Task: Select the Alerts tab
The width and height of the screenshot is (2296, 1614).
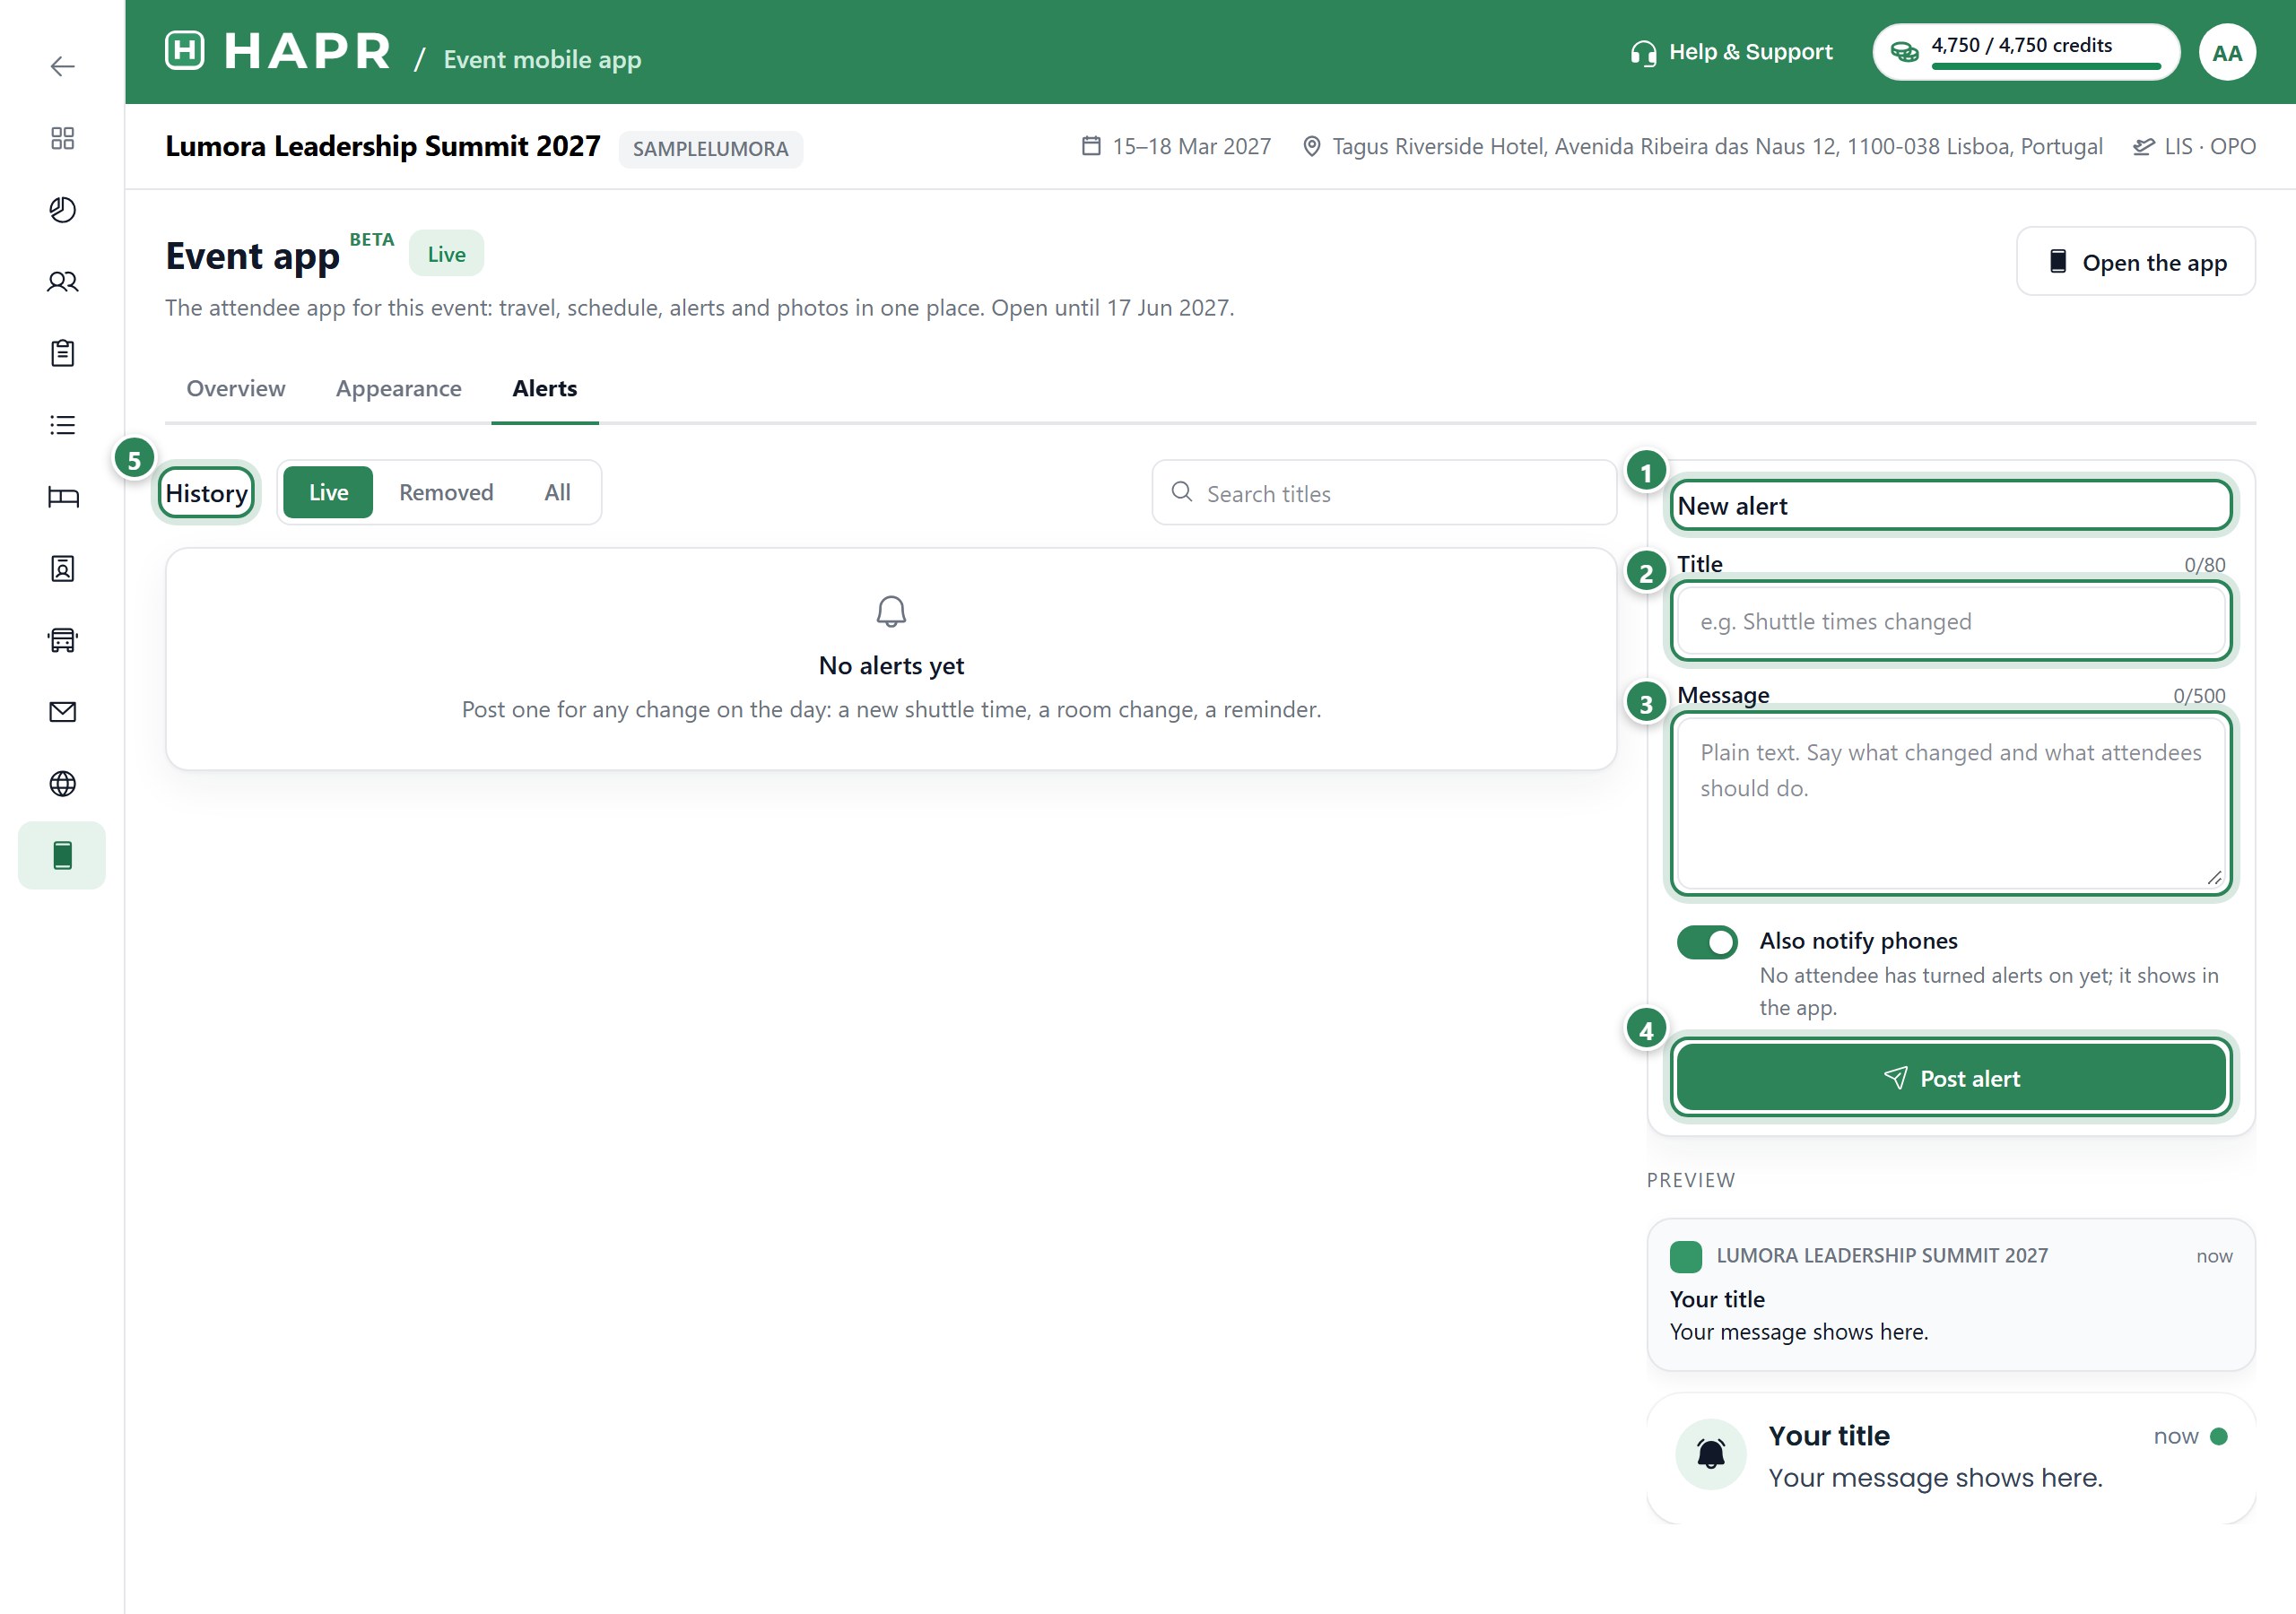Action: pyautogui.click(x=545, y=388)
